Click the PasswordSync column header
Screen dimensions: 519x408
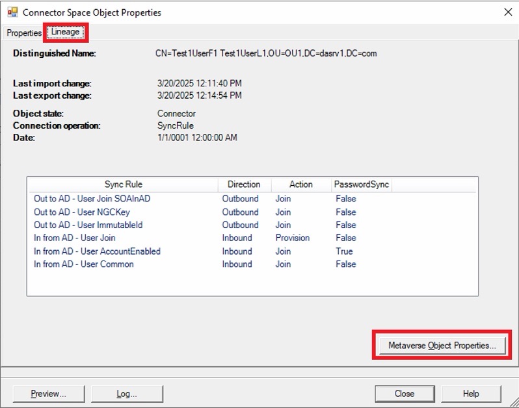click(x=362, y=185)
